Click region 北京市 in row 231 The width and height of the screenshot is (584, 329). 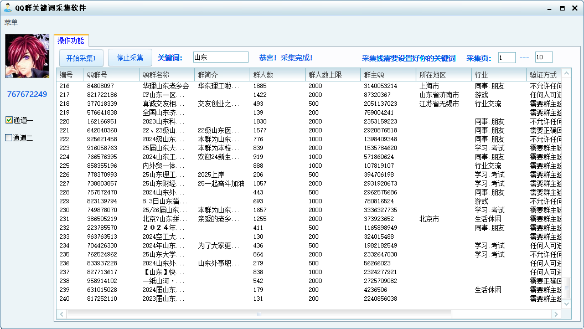point(429,219)
